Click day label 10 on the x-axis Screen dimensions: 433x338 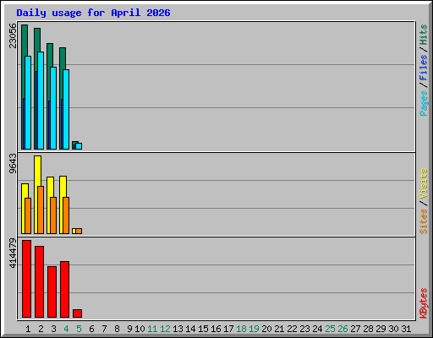tap(140, 329)
